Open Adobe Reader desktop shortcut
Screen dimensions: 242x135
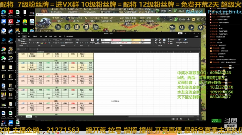[x=11, y=13]
